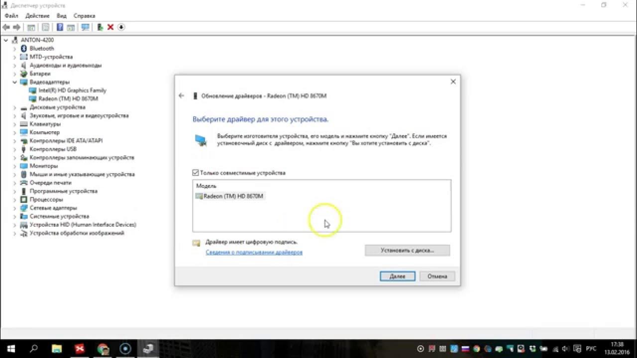
Task: Click the Модель column header
Action: pos(206,186)
